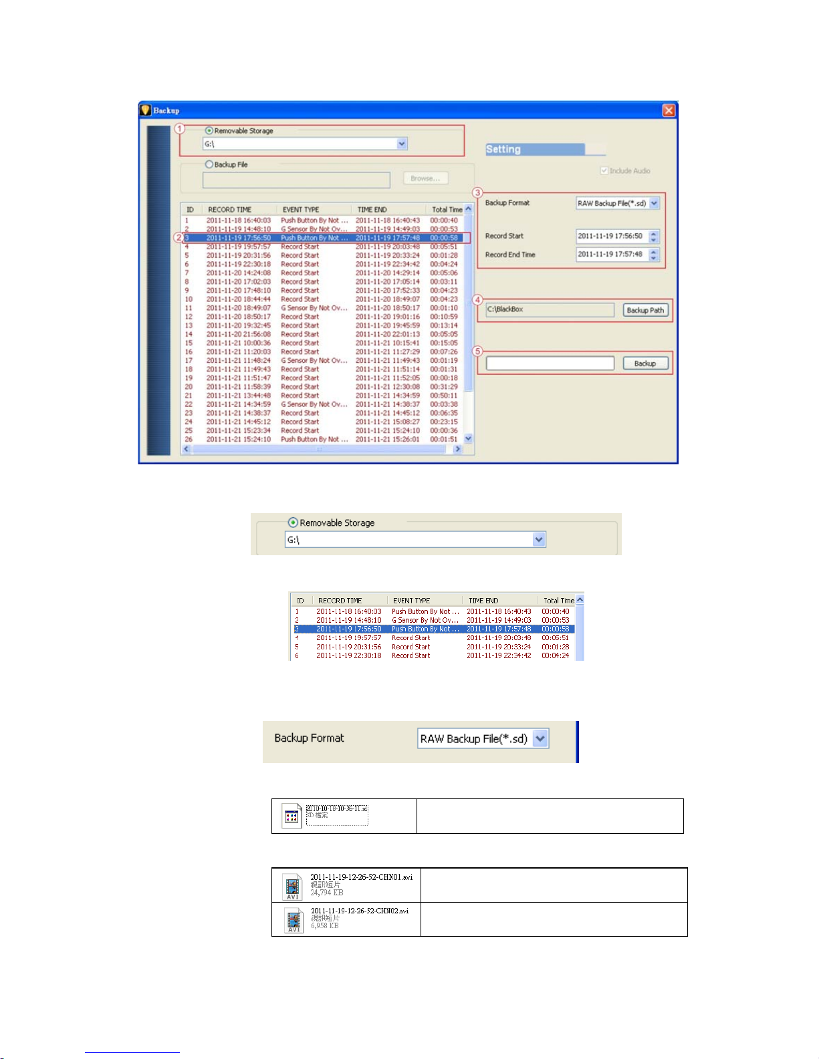Image resolution: width=819 pixels, height=1059 pixels.
Task: Click the record list scroll up arrow
Action: pyautogui.click(x=469, y=209)
